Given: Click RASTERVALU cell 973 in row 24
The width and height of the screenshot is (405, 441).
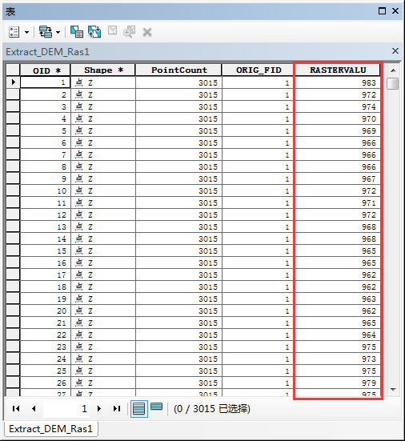Looking at the screenshot, I should click(x=338, y=359).
